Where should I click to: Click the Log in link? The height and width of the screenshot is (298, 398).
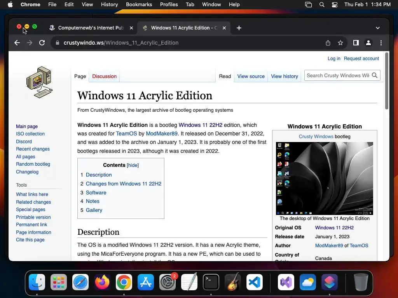pyautogui.click(x=334, y=59)
